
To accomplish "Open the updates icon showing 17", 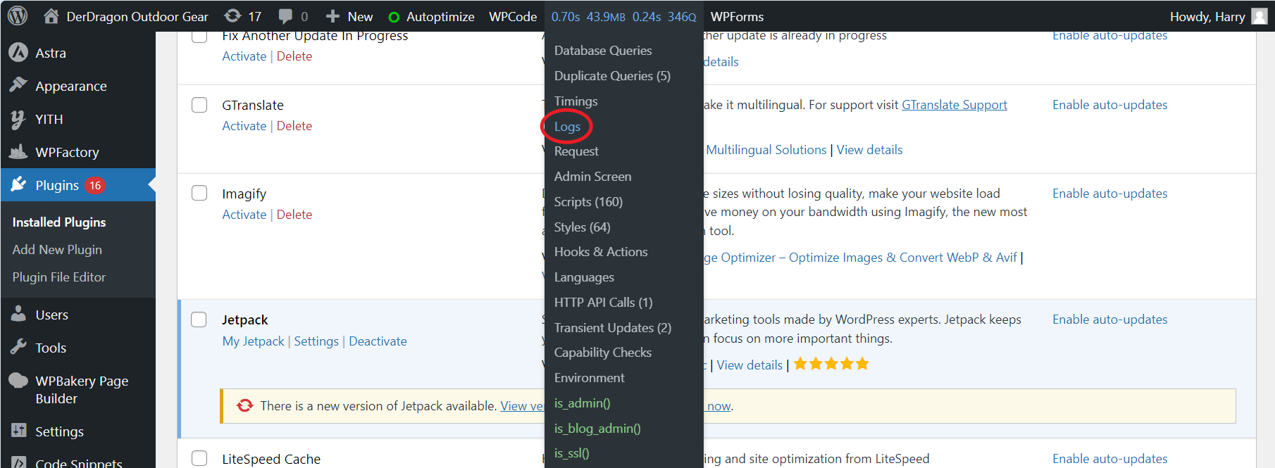I will coord(232,16).
